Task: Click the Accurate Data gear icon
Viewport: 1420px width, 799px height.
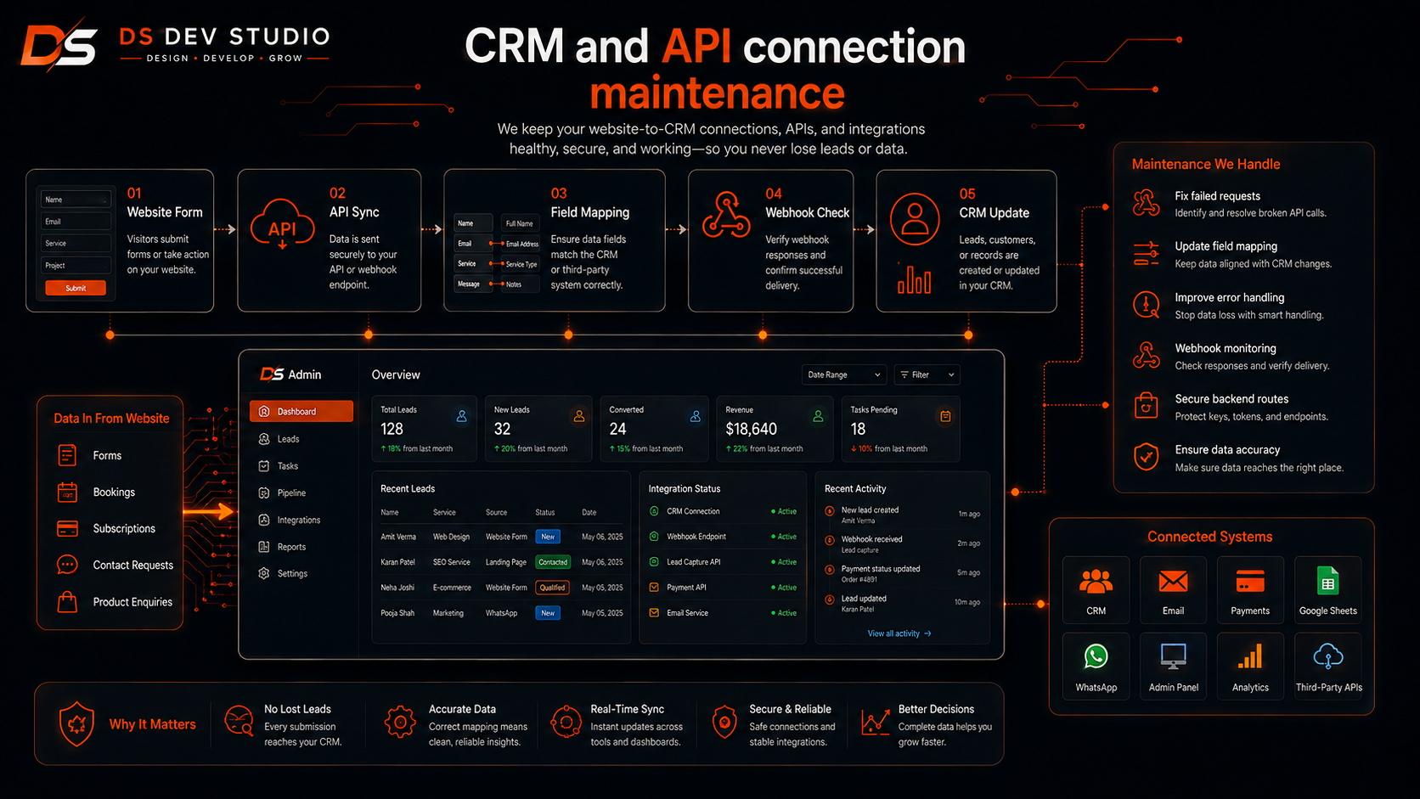Action: [400, 722]
